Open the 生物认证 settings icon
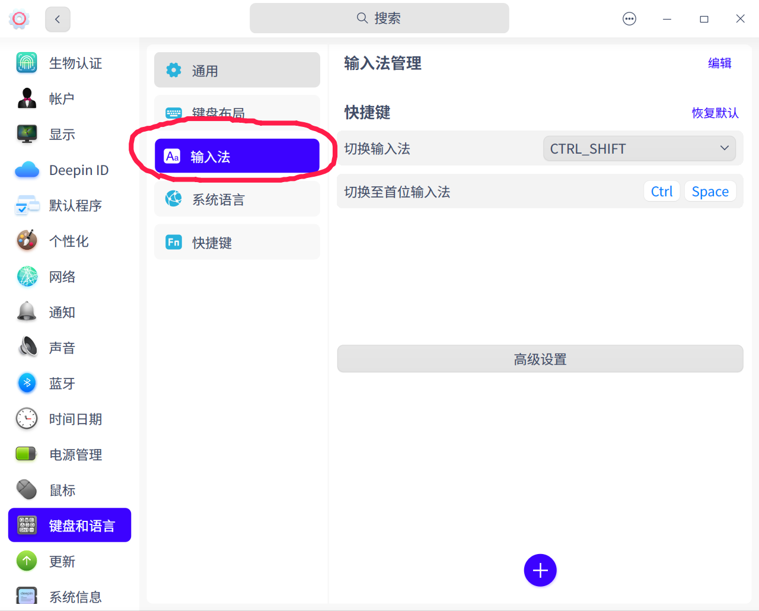 click(27, 63)
